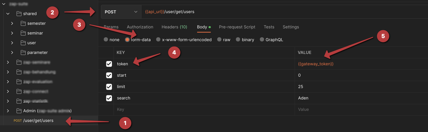
Task: Uncheck the token row checkbox
Action: pyautogui.click(x=109, y=64)
